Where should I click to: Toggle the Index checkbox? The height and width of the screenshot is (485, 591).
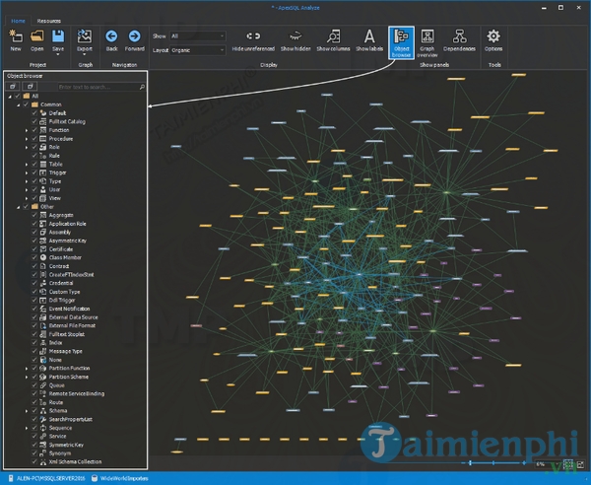point(34,343)
